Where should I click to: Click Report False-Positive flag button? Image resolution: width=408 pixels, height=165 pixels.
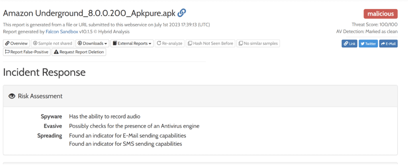27,52
